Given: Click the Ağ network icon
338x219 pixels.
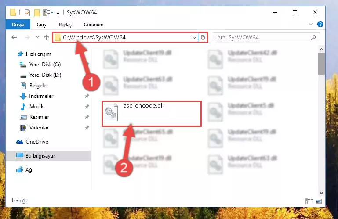Looking at the screenshot, I should 20,170.
